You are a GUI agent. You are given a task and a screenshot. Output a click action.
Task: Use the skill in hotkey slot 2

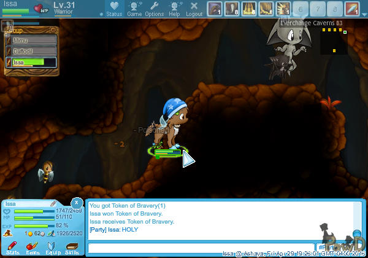coord(232,9)
